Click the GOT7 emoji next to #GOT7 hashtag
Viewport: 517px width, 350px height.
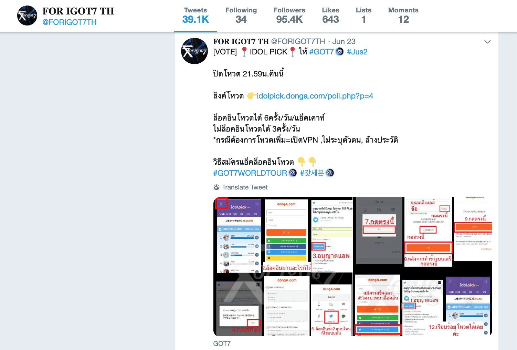339,52
